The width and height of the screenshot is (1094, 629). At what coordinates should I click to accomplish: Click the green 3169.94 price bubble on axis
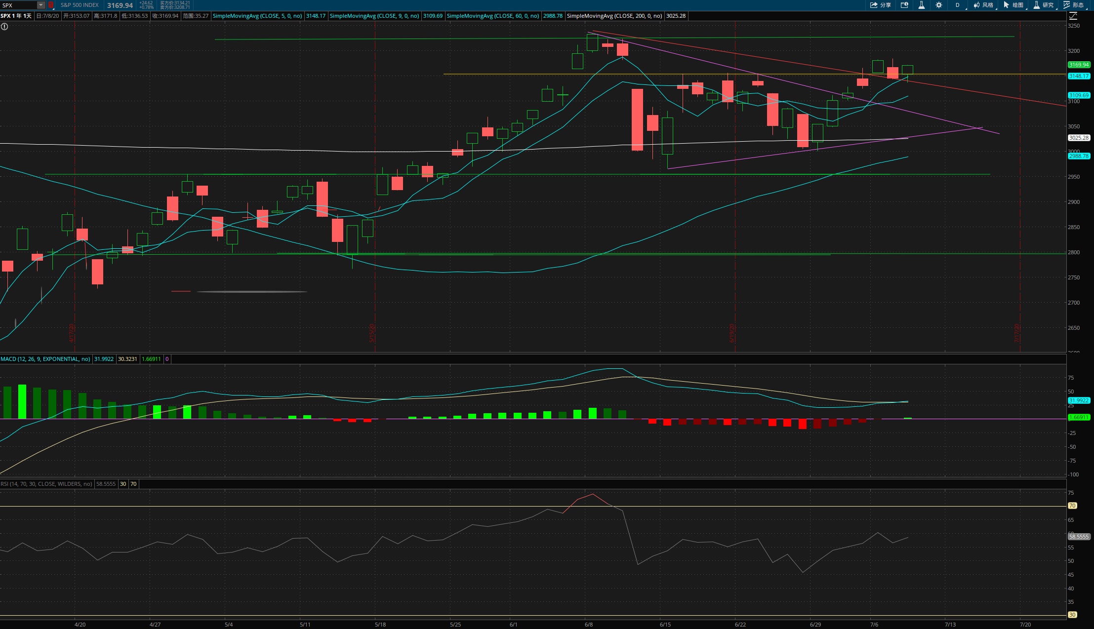1079,65
